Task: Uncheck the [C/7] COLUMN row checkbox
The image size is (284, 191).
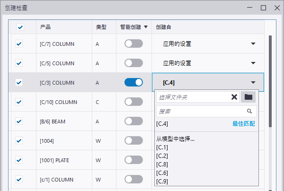Action: pos(19,43)
